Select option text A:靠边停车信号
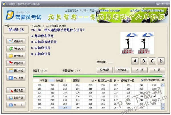 42,36
